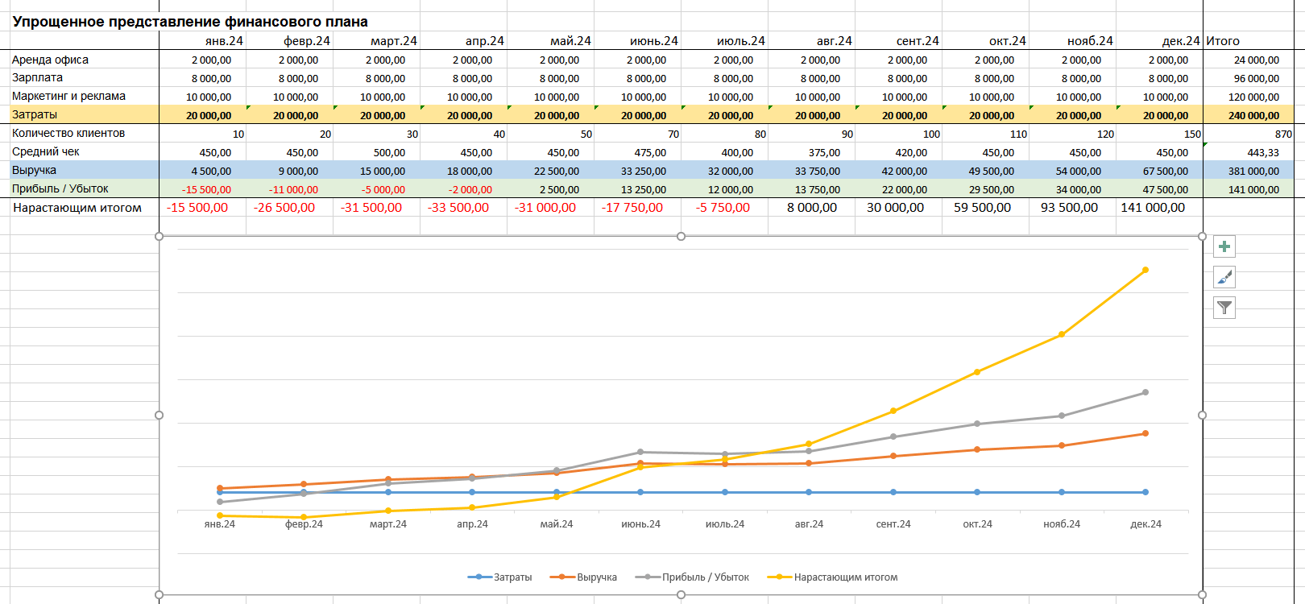The height and width of the screenshot is (604, 1305).
Task: Click total cell 24 000,00
Action: pos(1249,60)
